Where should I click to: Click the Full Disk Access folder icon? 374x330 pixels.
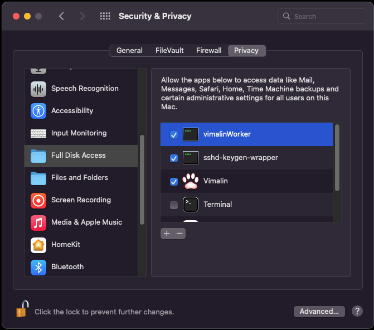tap(38, 156)
